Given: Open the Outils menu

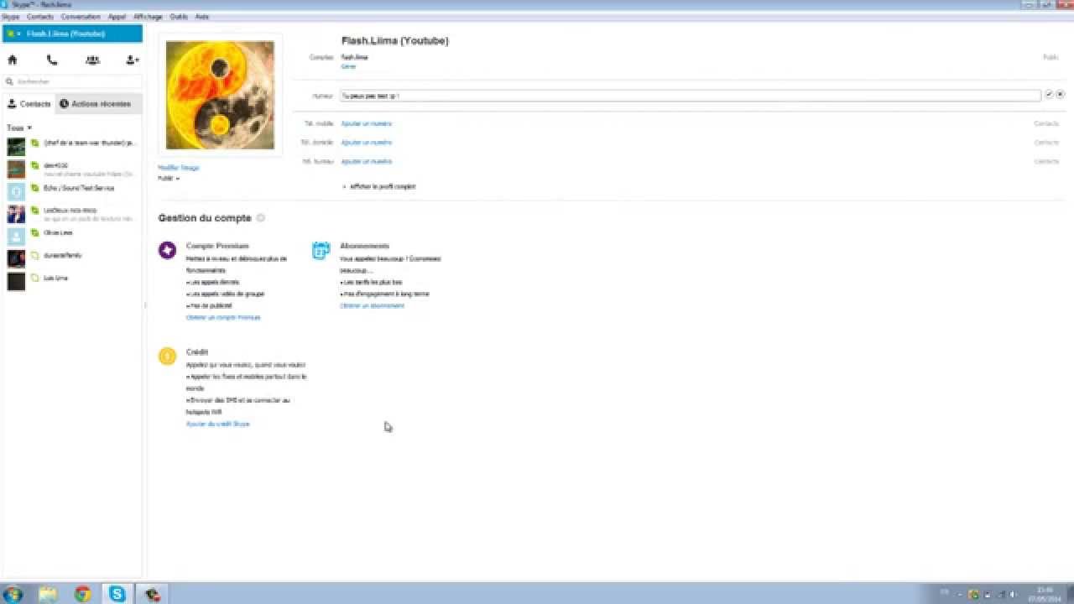Looking at the screenshot, I should click(x=179, y=17).
